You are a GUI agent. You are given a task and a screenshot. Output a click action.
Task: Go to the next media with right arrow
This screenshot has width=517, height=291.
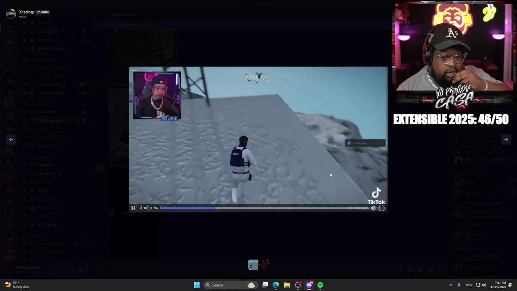(506, 139)
